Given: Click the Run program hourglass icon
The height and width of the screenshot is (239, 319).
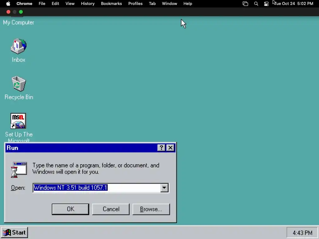Looking at the screenshot, I should point(19,170).
